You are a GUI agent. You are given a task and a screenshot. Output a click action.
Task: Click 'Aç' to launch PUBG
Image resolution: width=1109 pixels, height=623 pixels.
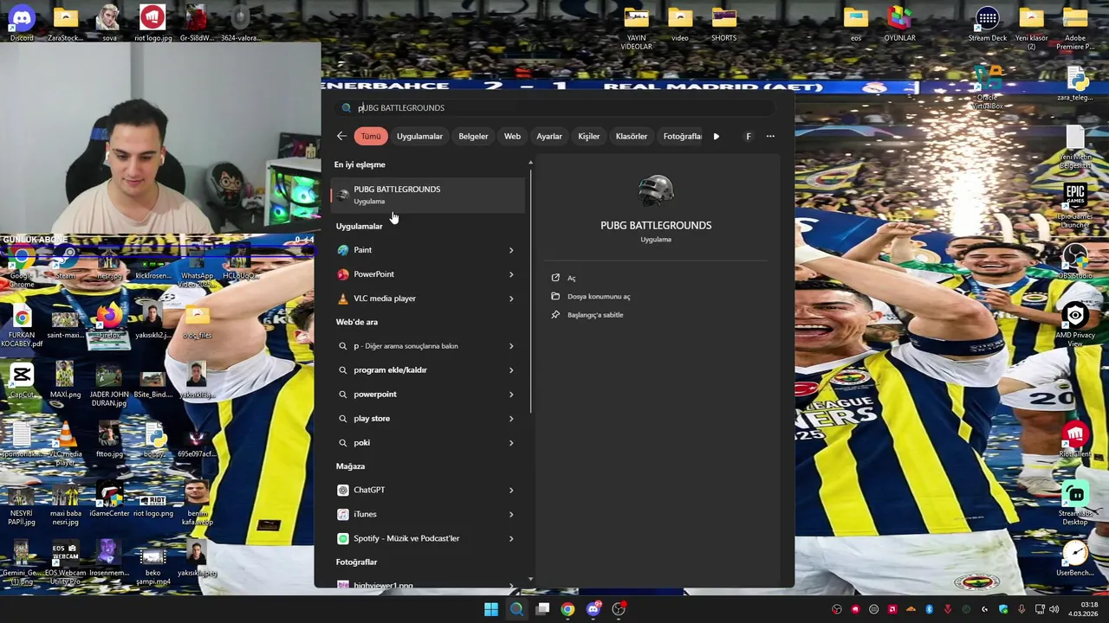(x=571, y=278)
